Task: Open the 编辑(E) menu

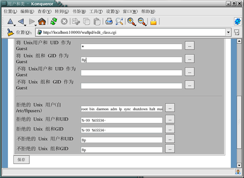Action: [x=27, y=11]
